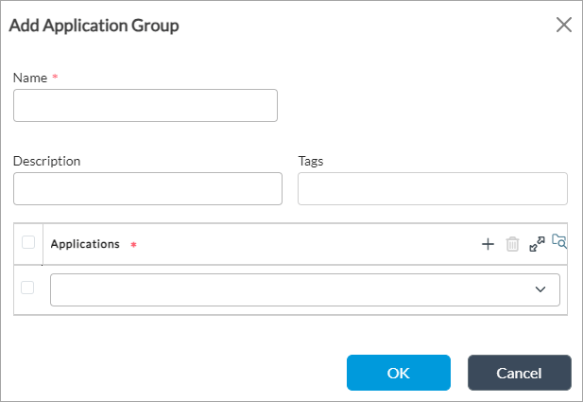Click the Tags field label
Viewport: 583px width, 402px height.
click(x=311, y=161)
